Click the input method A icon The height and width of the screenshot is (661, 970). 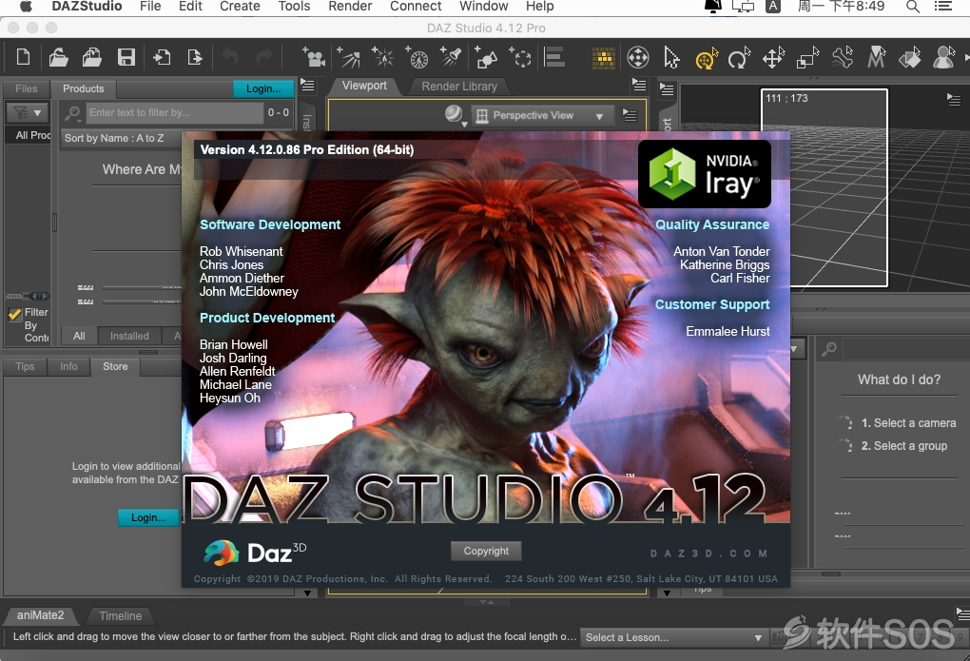click(x=772, y=7)
